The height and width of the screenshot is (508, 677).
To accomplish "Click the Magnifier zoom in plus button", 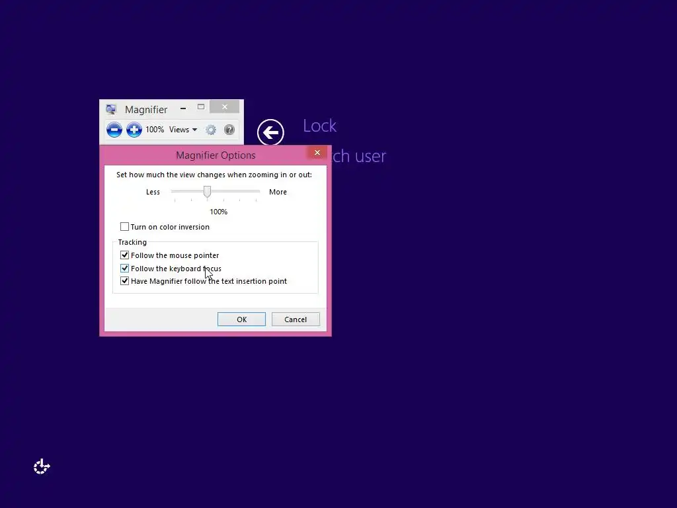I will coord(134,130).
